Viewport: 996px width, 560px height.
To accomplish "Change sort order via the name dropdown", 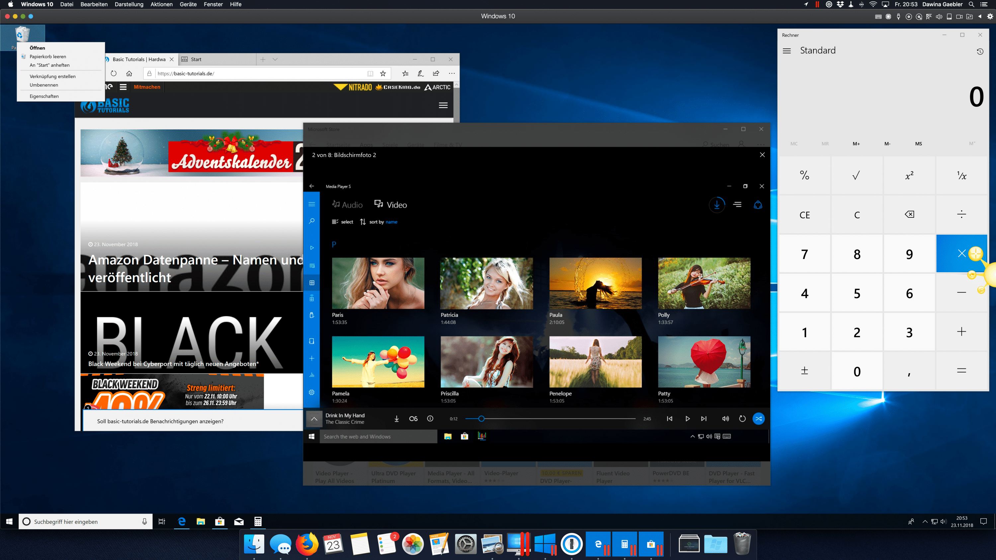I will coord(391,222).
